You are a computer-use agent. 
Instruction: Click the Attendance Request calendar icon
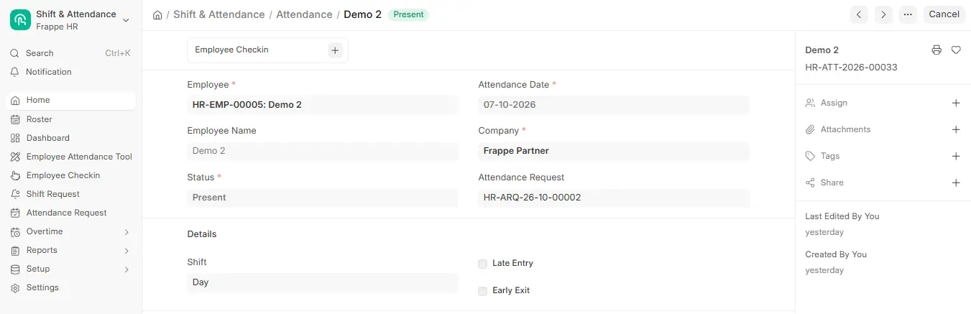(16, 213)
